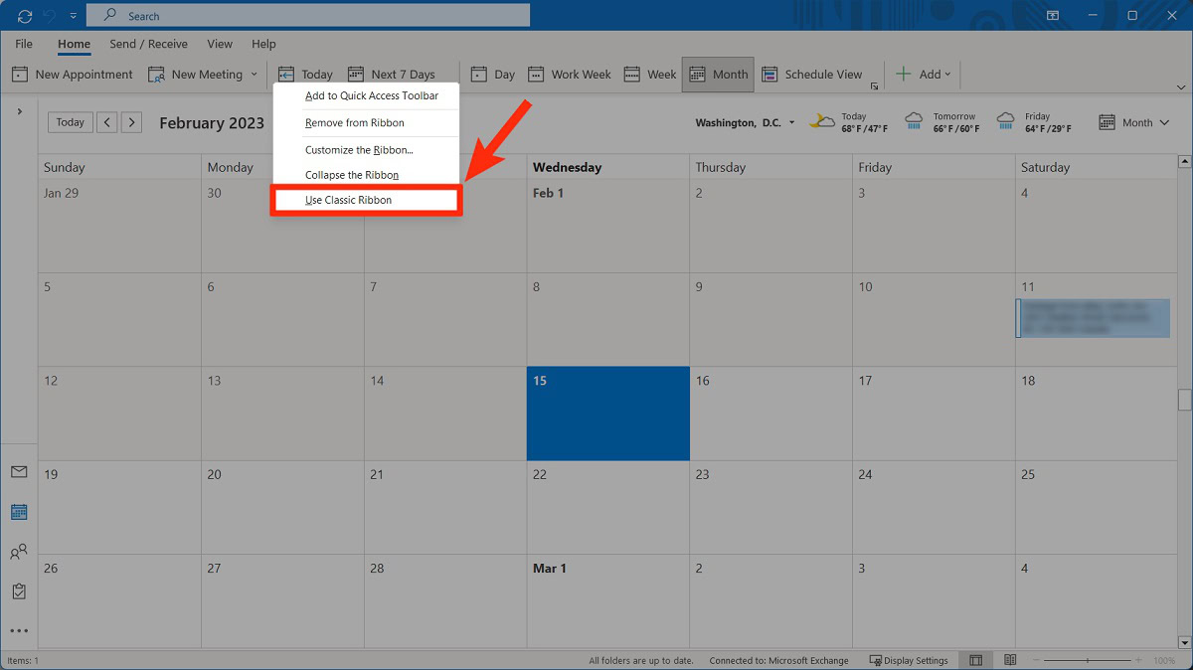Image resolution: width=1193 pixels, height=670 pixels.
Task: Click the zoom out minus button
Action: [x=1035, y=660]
